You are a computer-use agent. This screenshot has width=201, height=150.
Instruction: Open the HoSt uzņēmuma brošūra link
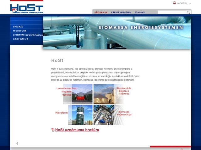coord(77,130)
